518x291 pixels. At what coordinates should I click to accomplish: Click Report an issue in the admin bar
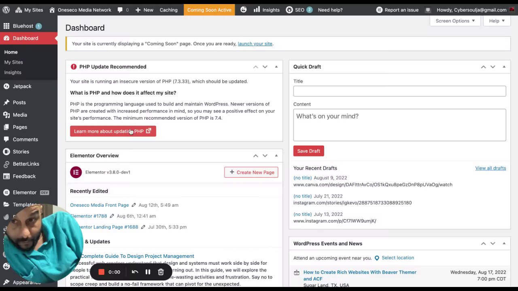tap(397, 10)
